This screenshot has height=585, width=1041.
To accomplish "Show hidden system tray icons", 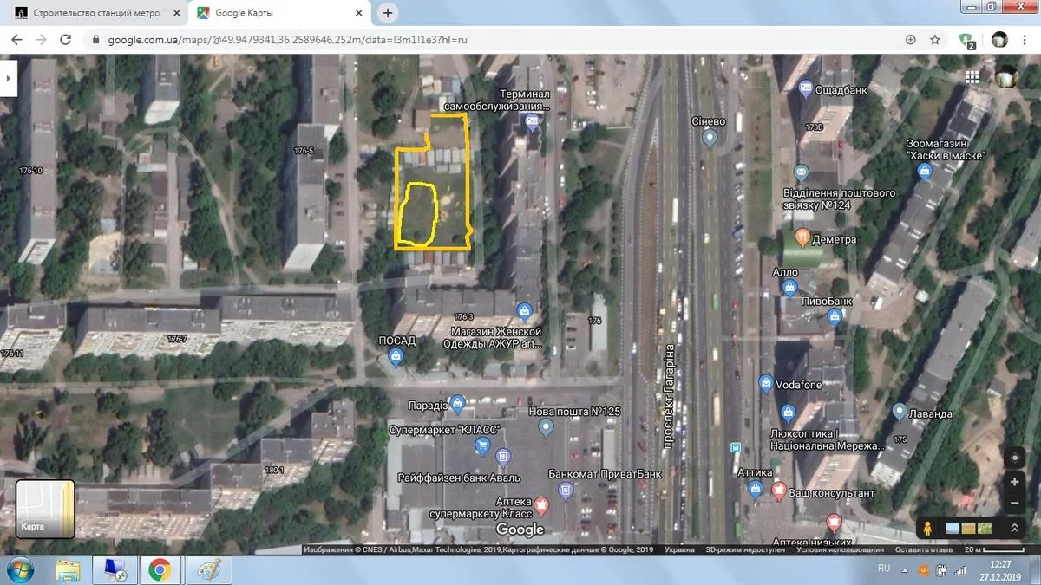I will pos(906,569).
